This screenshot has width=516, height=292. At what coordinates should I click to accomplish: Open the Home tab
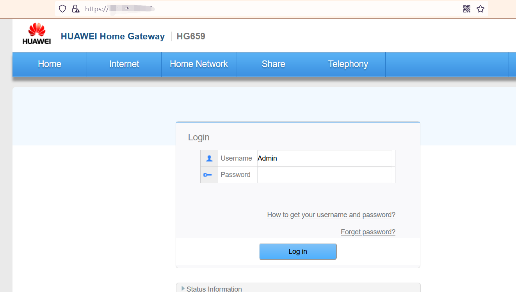[x=50, y=64]
